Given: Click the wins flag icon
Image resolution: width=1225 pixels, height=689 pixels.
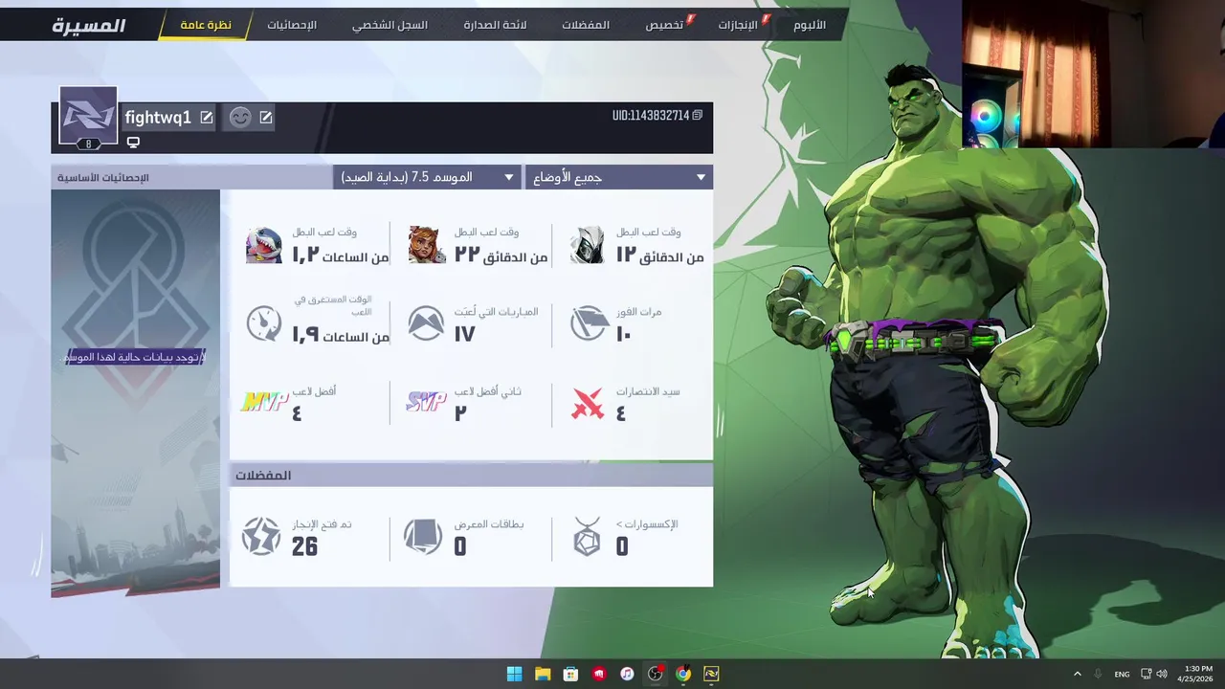Looking at the screenshot, I should pyautogui.click(x=589, y=323).
